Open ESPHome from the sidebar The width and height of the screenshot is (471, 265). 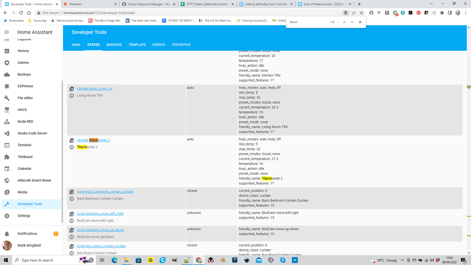tap(28, 86)
